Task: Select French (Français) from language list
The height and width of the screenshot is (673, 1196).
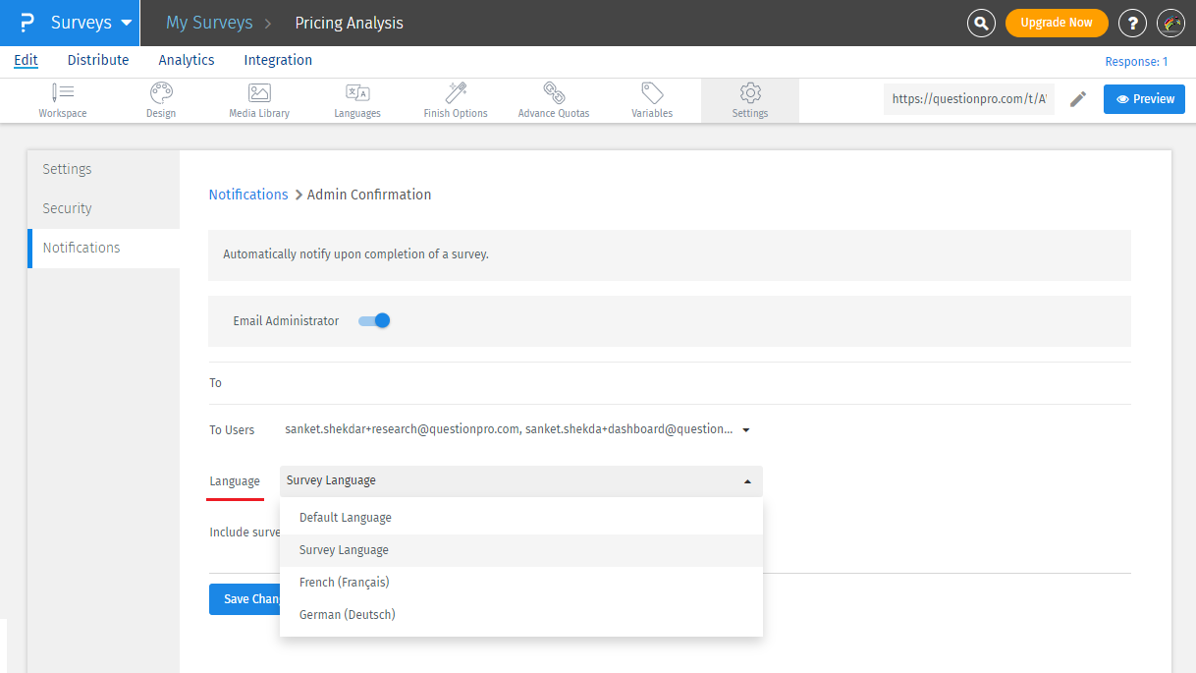Action: 345,583
